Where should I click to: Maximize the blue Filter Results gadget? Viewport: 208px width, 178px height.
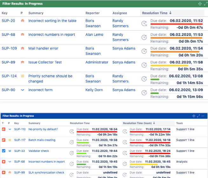click(198, 116)
